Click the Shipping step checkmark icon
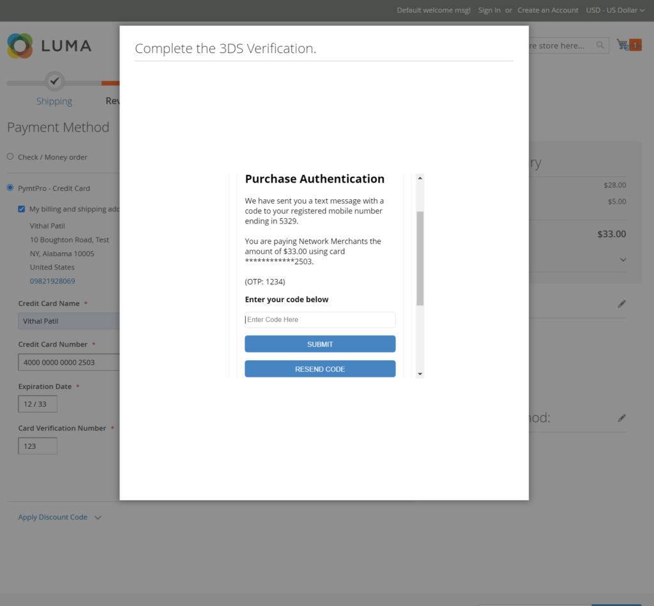Viewport: 654px width, 606px height. click(x=55, y=81)
